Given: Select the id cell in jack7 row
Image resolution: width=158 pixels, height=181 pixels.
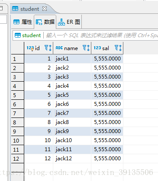Looking at the screenshot, I should tap(39, 113).
